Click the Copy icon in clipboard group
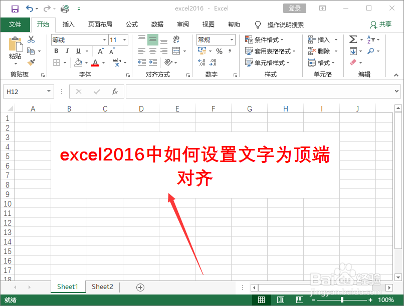Screen dimensions: 404x306 31,51
